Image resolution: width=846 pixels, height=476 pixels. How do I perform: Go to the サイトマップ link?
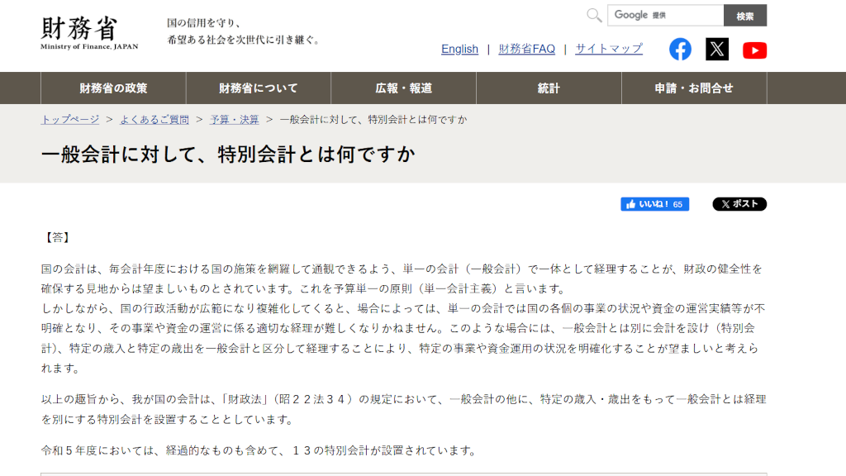tap(609, 49)
